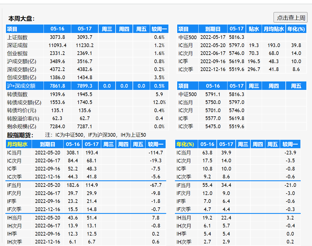Select the 贴水 column header
The image size is (312, 246).
point(253,29)
